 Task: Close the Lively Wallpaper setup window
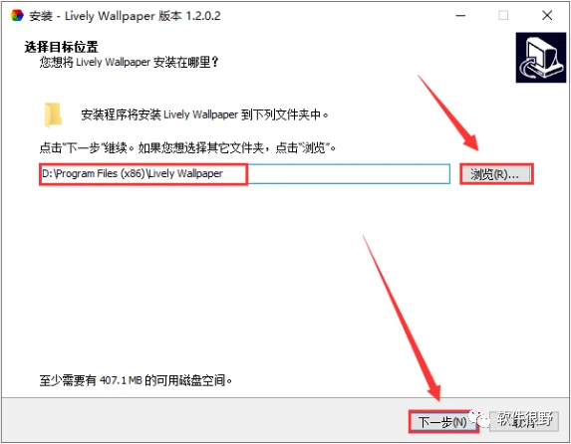547,16
